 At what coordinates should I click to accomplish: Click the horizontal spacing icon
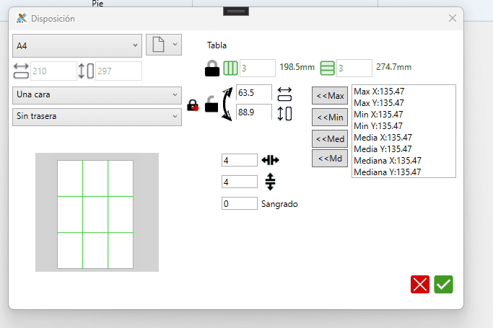[x=270, y=160]
